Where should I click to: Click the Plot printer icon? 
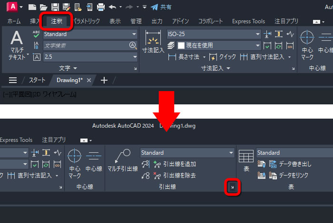coord(101,7)
